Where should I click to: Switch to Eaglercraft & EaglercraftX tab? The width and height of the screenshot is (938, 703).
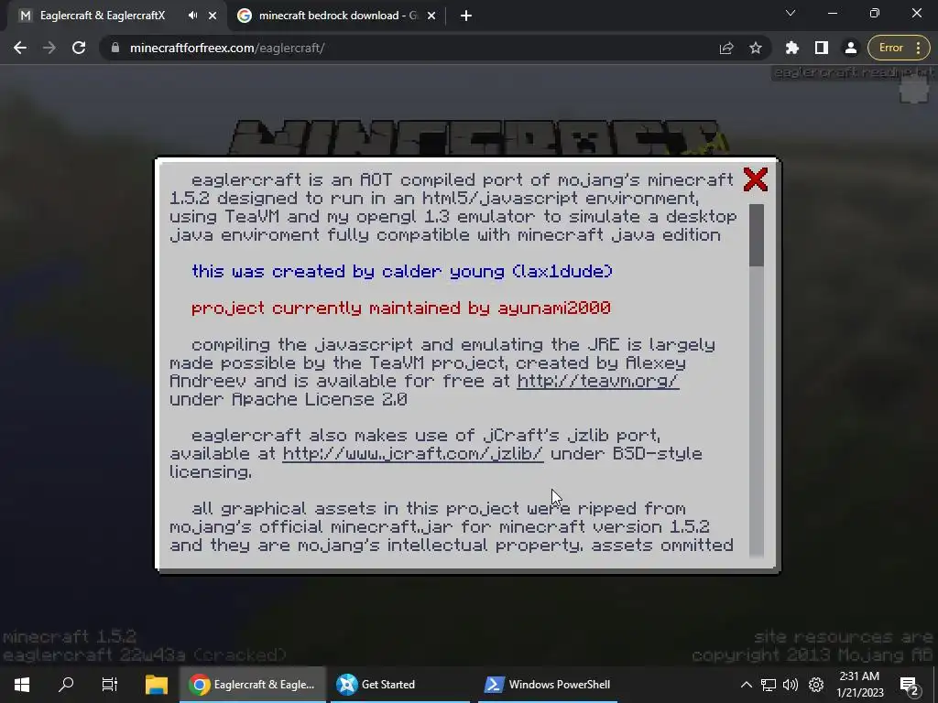coord(103,16)
